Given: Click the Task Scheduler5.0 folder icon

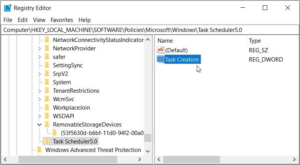Looking at the screenshot, I should coord(47,142).
